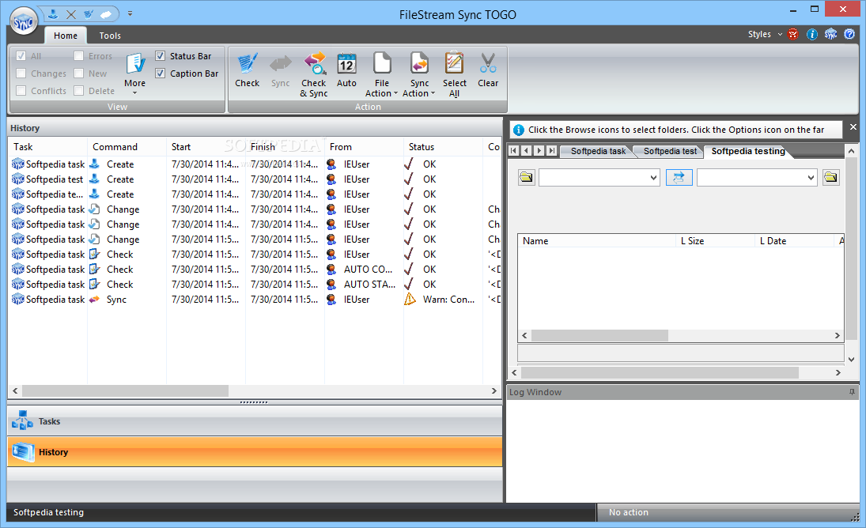866x528 pixels.
Task: Open the Tasks navigation pane
Action: click(255, 421)
